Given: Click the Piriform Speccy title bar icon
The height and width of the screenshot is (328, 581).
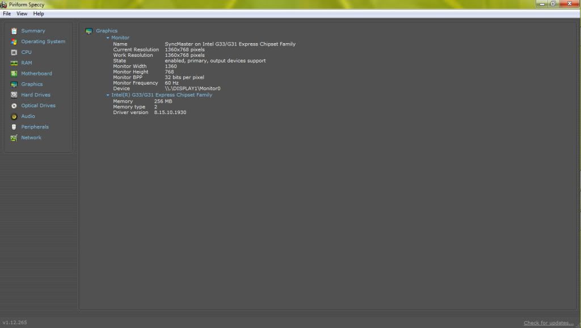Looking at the screenshot, I should [4, 5].
